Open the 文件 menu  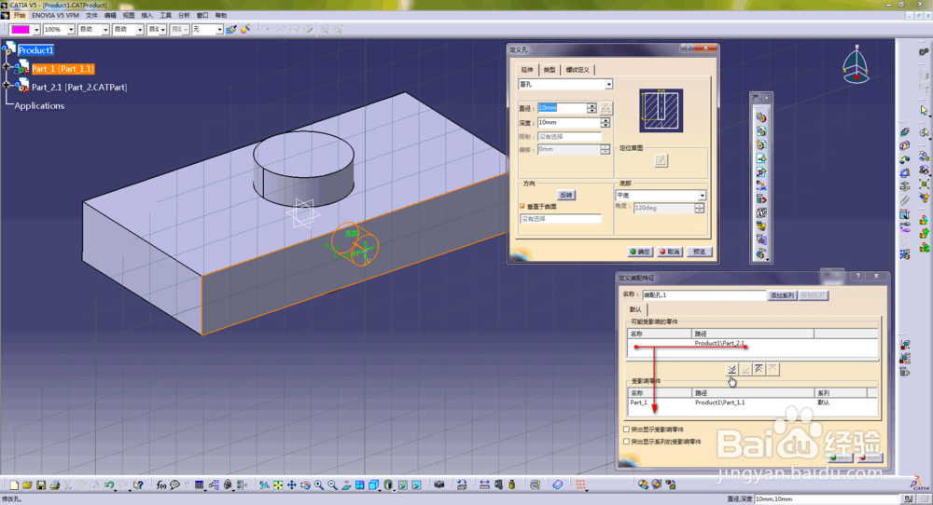pos(91,15)
